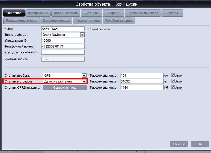The image size is (211, 153).
Task: Select the Произвольные поля tab
Action: pos(143,13)
